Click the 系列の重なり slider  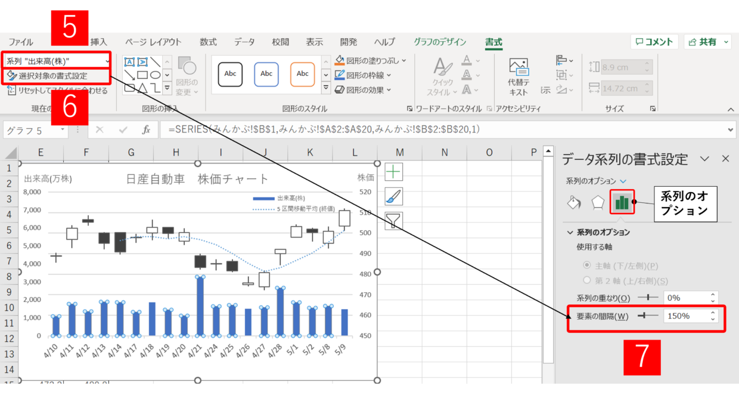tap(647, 297)
